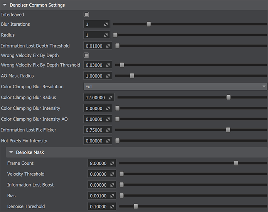The height and width of the screenshot is (212, 268).
Task: Open Color Clamping Blur Resolution dropdown
Action: 175,86
